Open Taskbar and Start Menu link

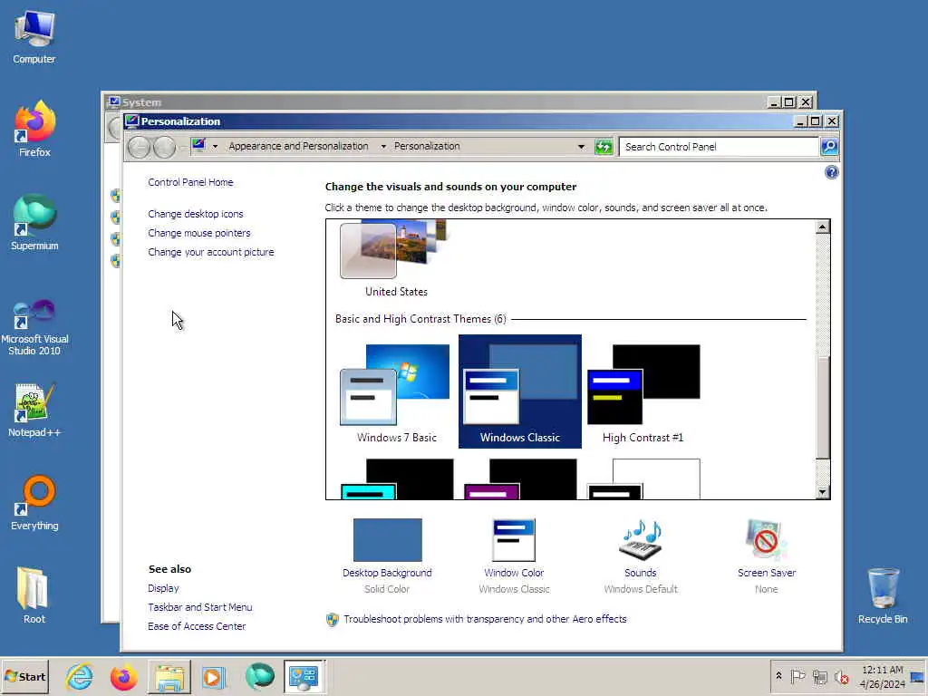tap(200, 607)
